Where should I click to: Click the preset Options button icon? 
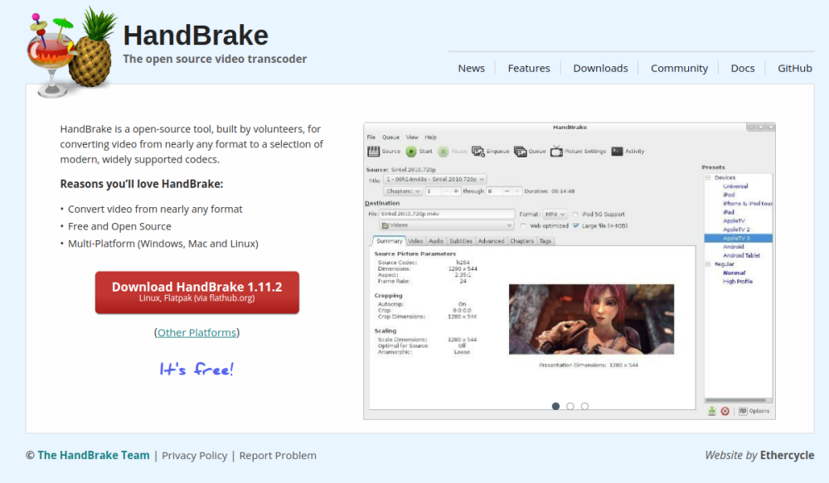[x=743, y=411]
